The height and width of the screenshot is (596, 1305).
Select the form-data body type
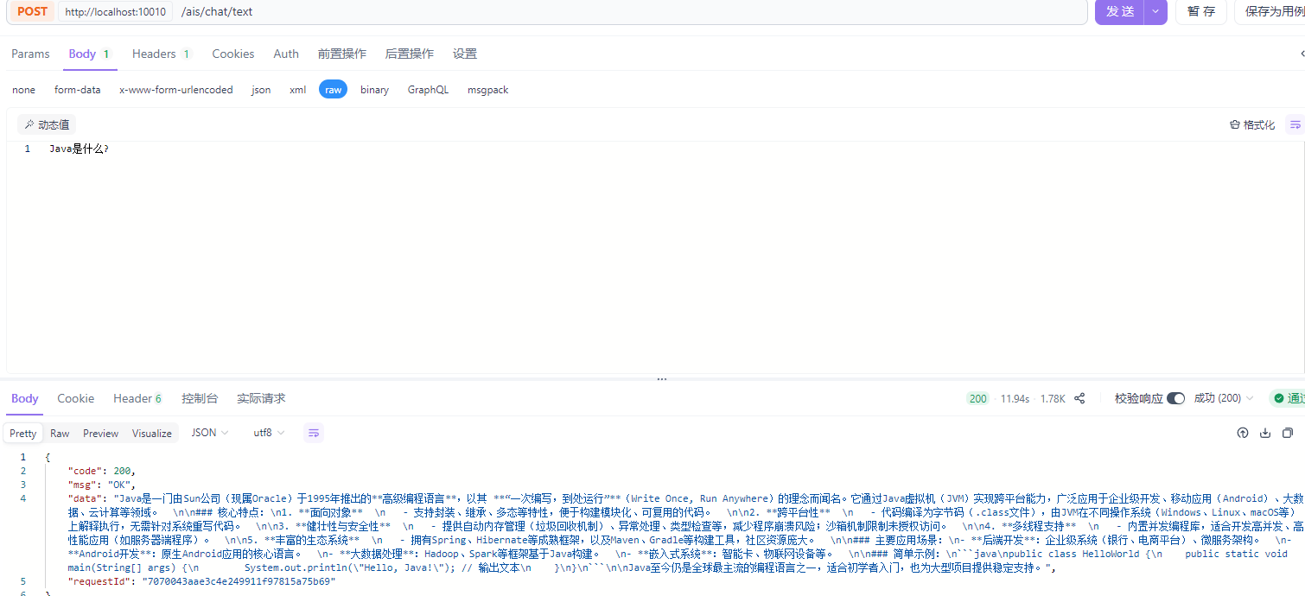(x=78, y=90)
